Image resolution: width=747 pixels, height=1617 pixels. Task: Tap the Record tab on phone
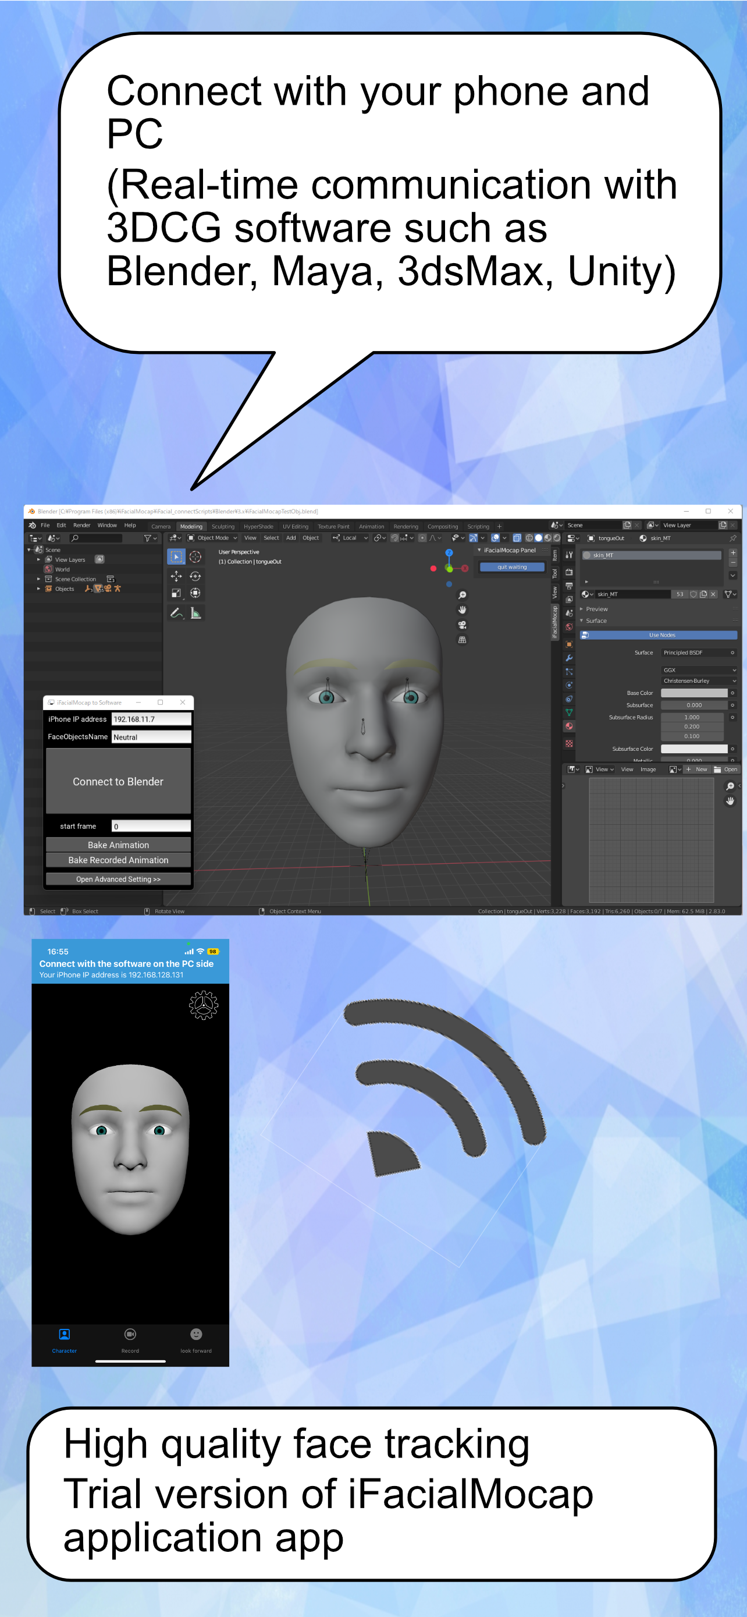(x=130, y=1340)
